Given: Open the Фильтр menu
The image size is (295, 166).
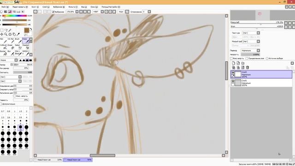Looking at the screenshot, I should pyautogui.click(x=73, y=7).
